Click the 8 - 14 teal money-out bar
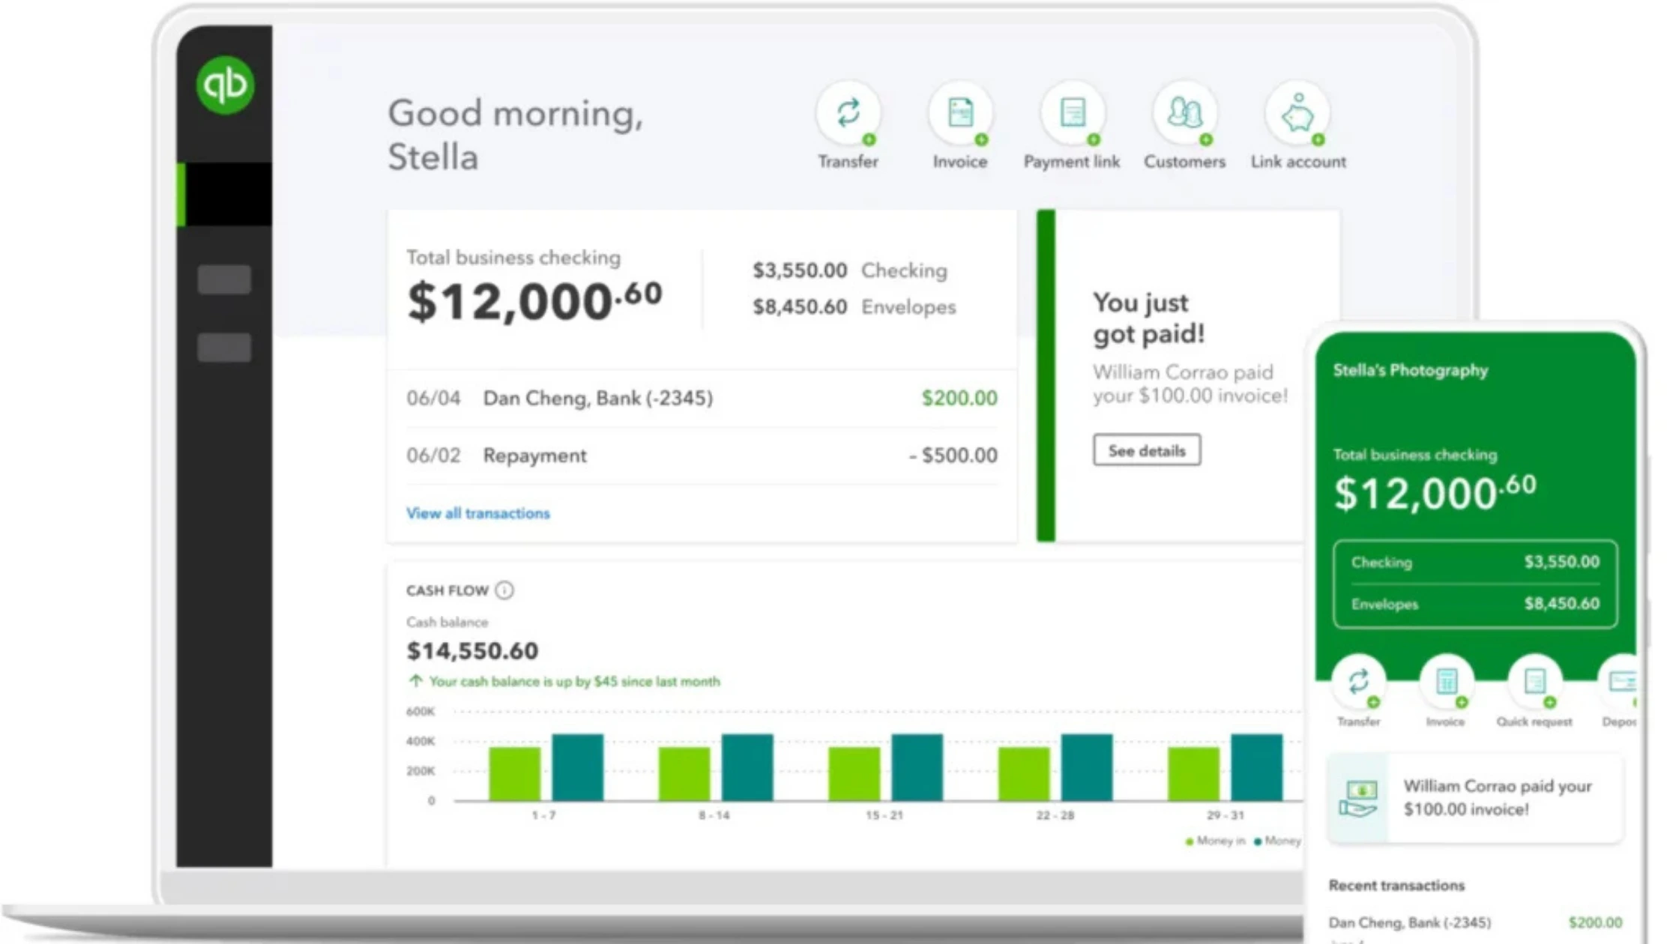 747,767
